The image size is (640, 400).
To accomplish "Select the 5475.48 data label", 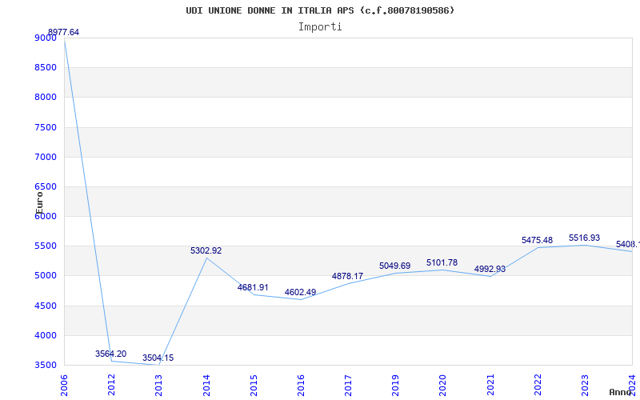I will point(537,241).
